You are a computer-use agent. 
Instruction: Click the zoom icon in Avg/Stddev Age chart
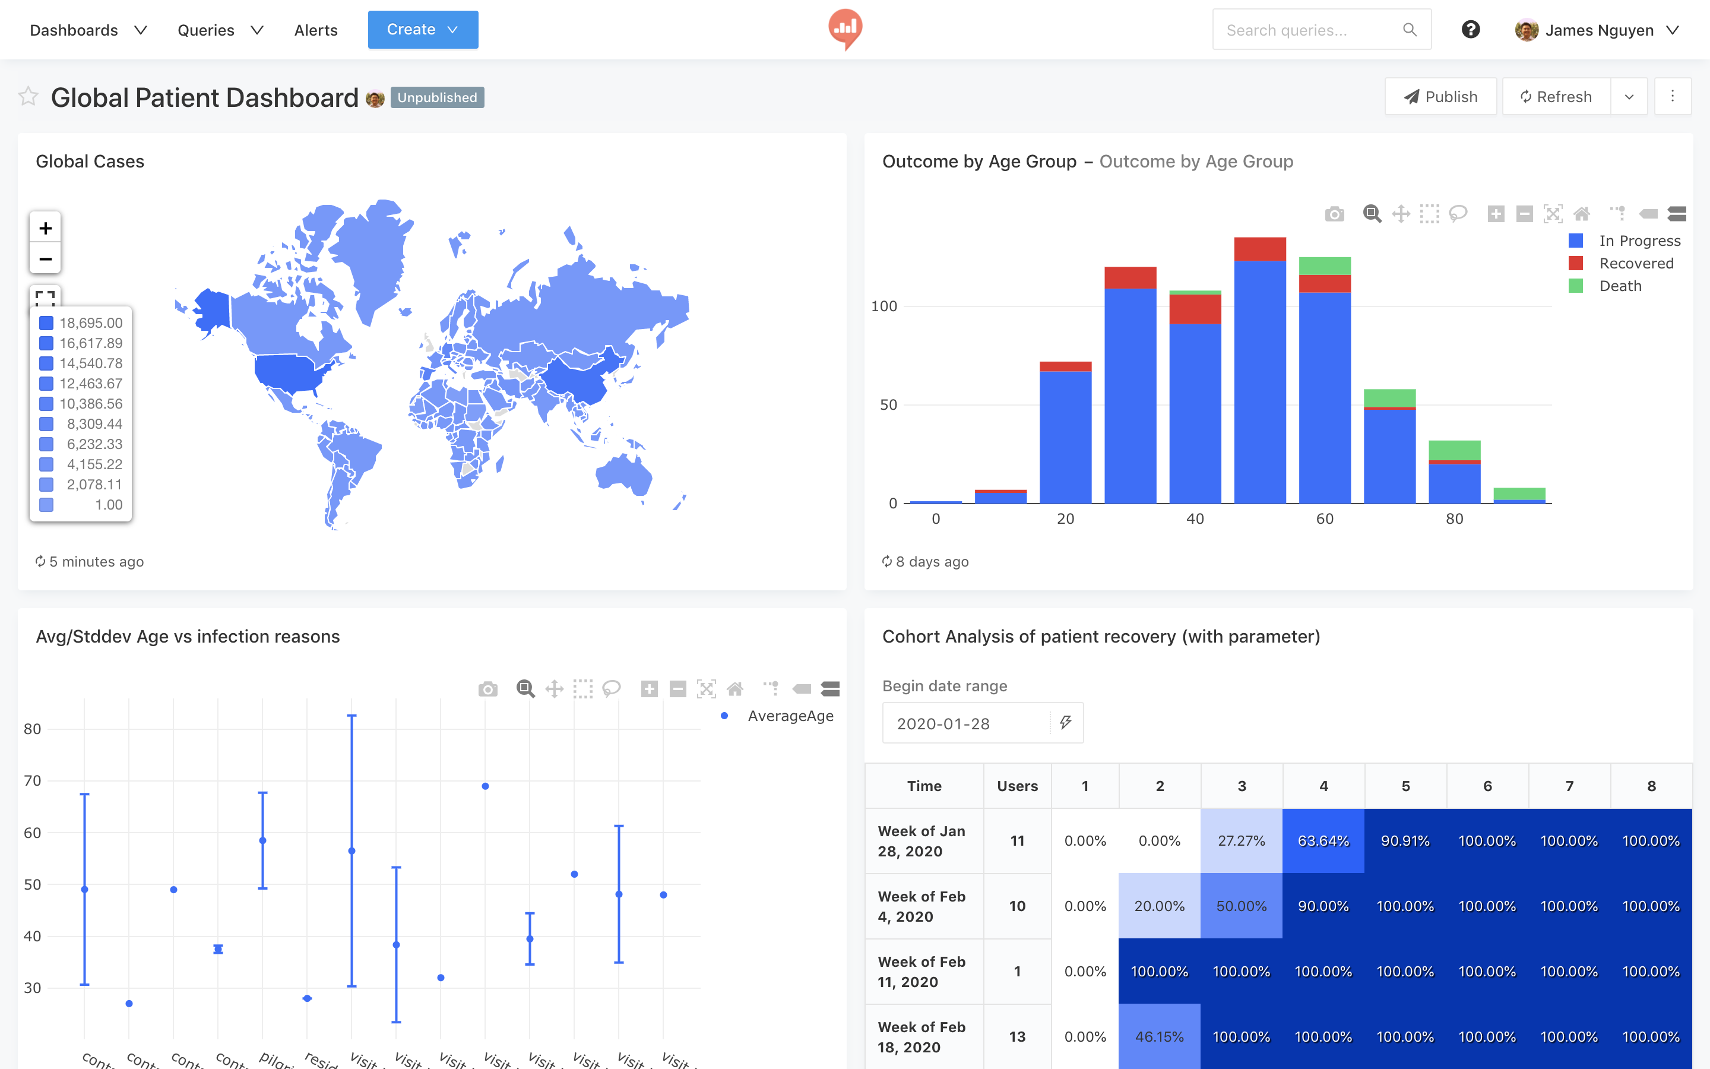pyautogui.click(x=523, y=687)
